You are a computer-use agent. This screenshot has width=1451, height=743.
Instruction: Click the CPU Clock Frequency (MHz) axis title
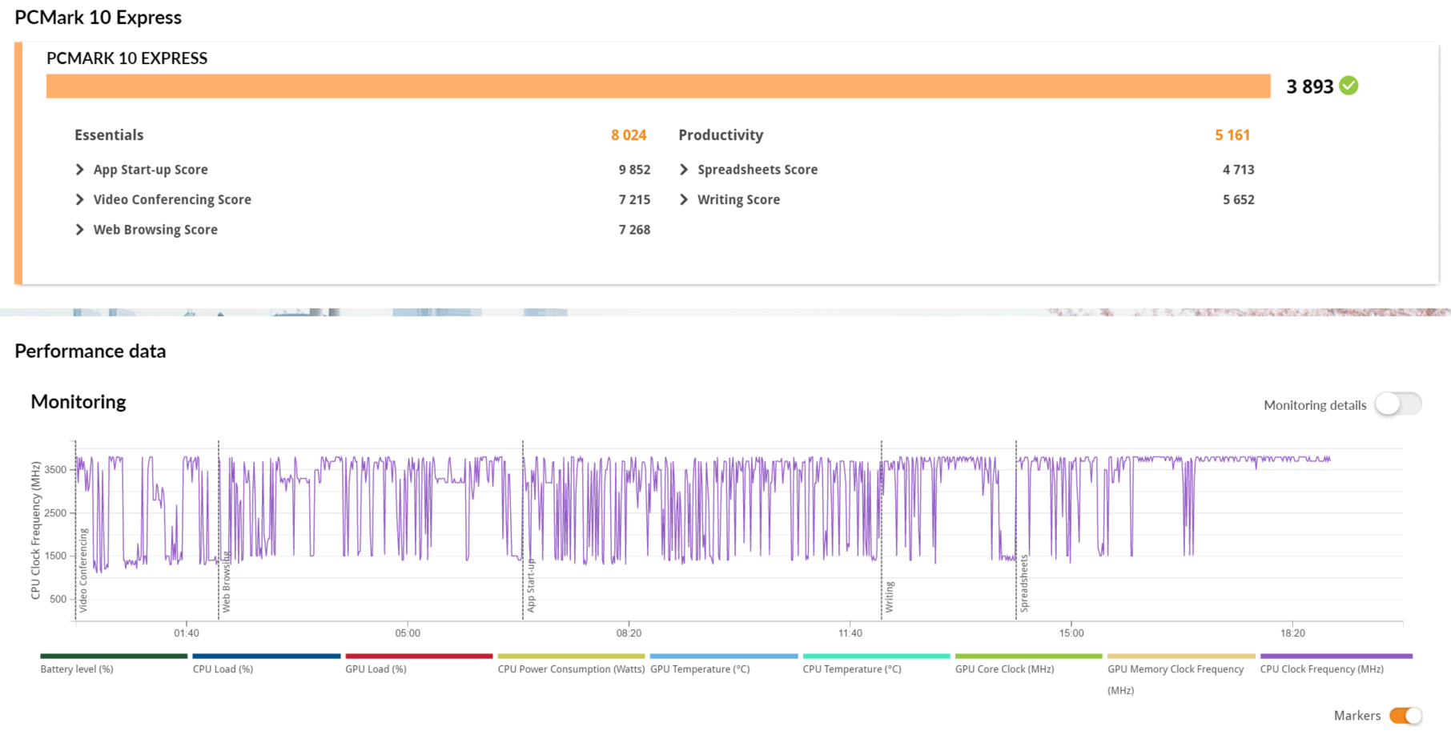(x=35, y=530)
